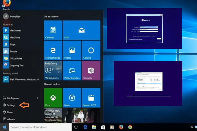
Task: Open Firefox from the taskbar
Action: 121,127
